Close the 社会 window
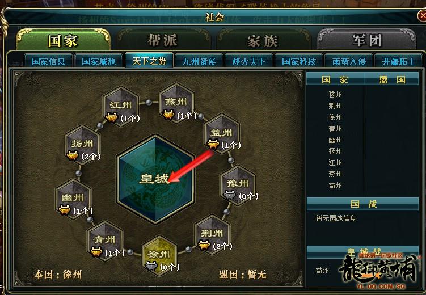This screenshot has height=295, width=426. tap(422, 16)
